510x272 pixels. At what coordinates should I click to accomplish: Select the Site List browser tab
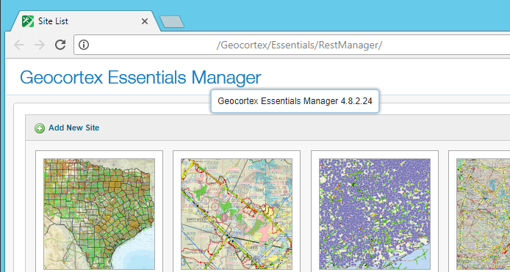[x=85, y=21]
